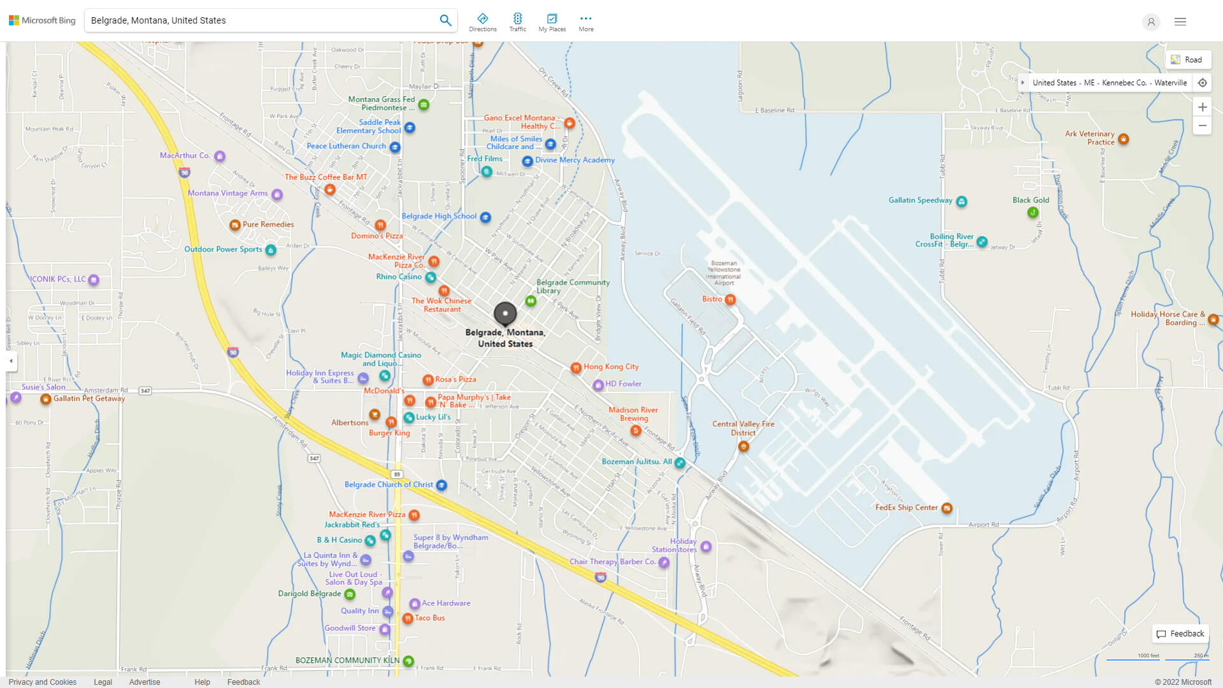Open the Feedback chat button
This screenshot has width=1223, height=688.
click(x=1180, y=634)
